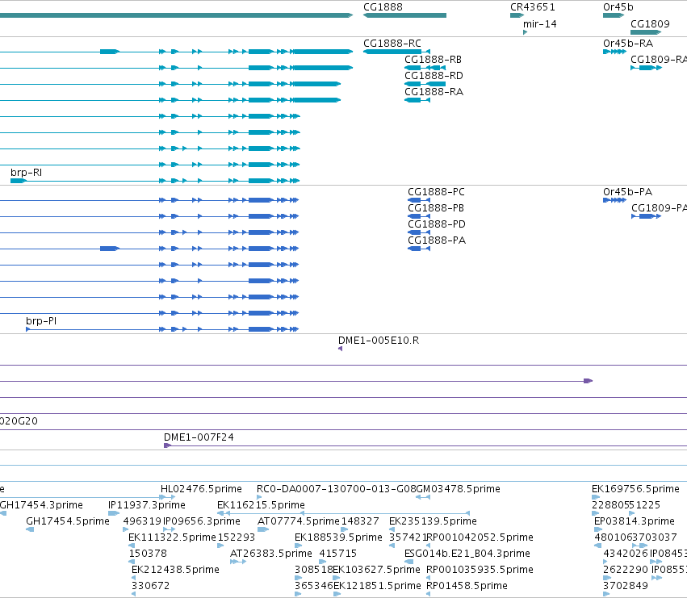Image resolution: width=687 pixels, height=598 pixels.
Task: Select transcript label CG1888-RD
Action: [x=434, y=76]
